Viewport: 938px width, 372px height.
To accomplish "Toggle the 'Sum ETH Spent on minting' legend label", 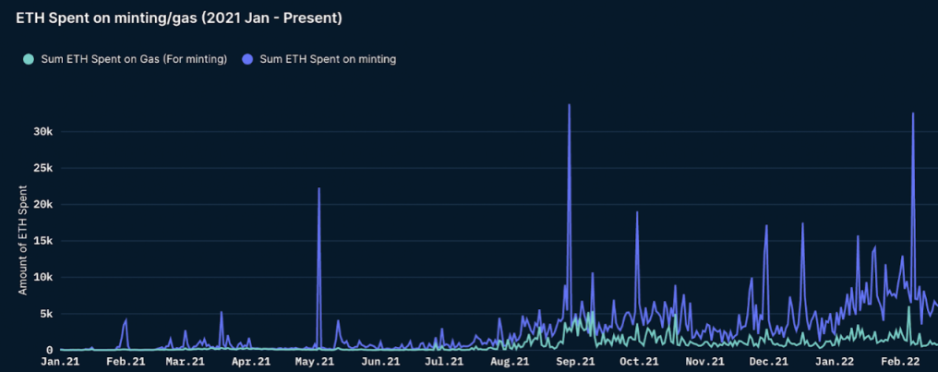I will pos(328,60).
